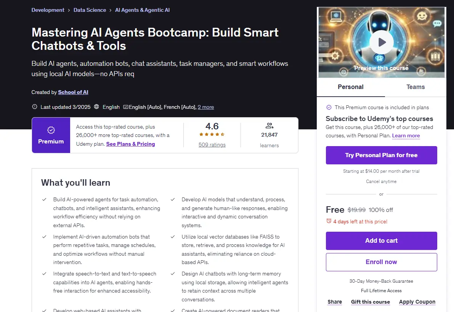Click Cancel anytime text
Image resolution: width=454 pixels, height=312 pixels.
(381, 181)
